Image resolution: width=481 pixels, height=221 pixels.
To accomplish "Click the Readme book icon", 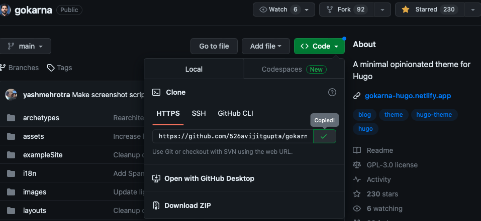I will (357, 150).
